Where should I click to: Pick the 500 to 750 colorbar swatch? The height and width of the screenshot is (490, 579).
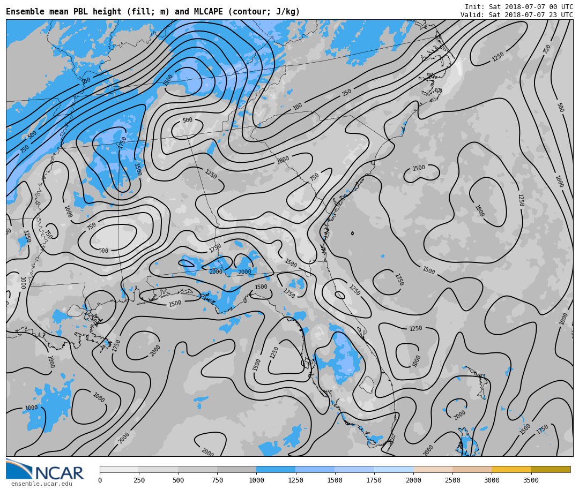click(x=197, y=469)
